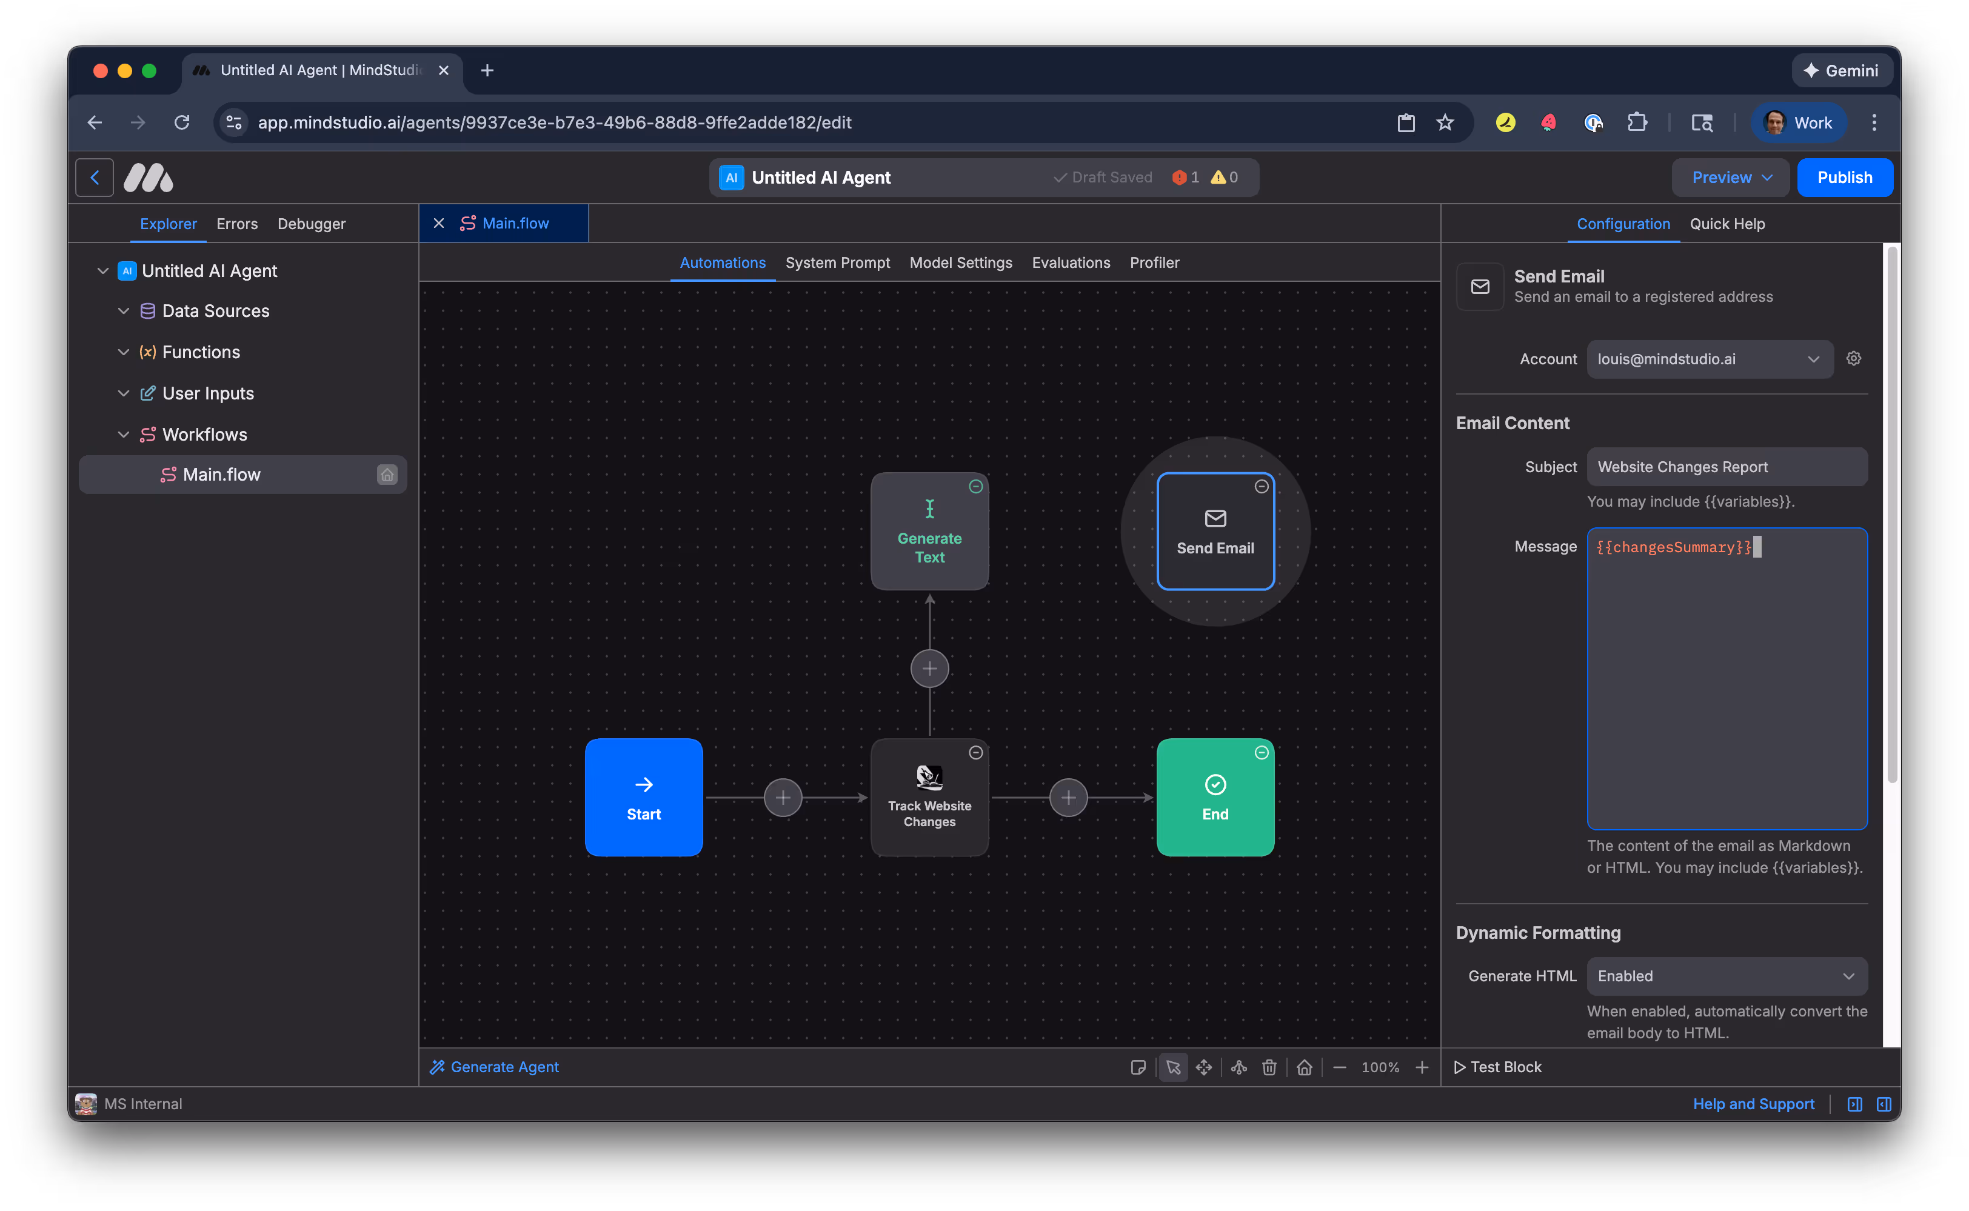Click the blue Publish button
1969x1211 pixels.
tap(1844, 178)
